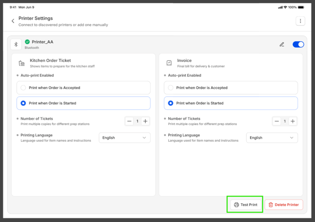Edit printer name with the pencil icon

[x=282, y=45]
